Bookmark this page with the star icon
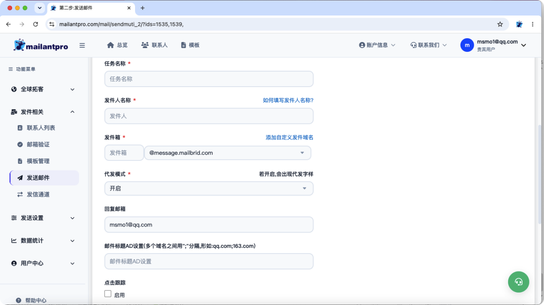544x305 pixels. (500, 24)
